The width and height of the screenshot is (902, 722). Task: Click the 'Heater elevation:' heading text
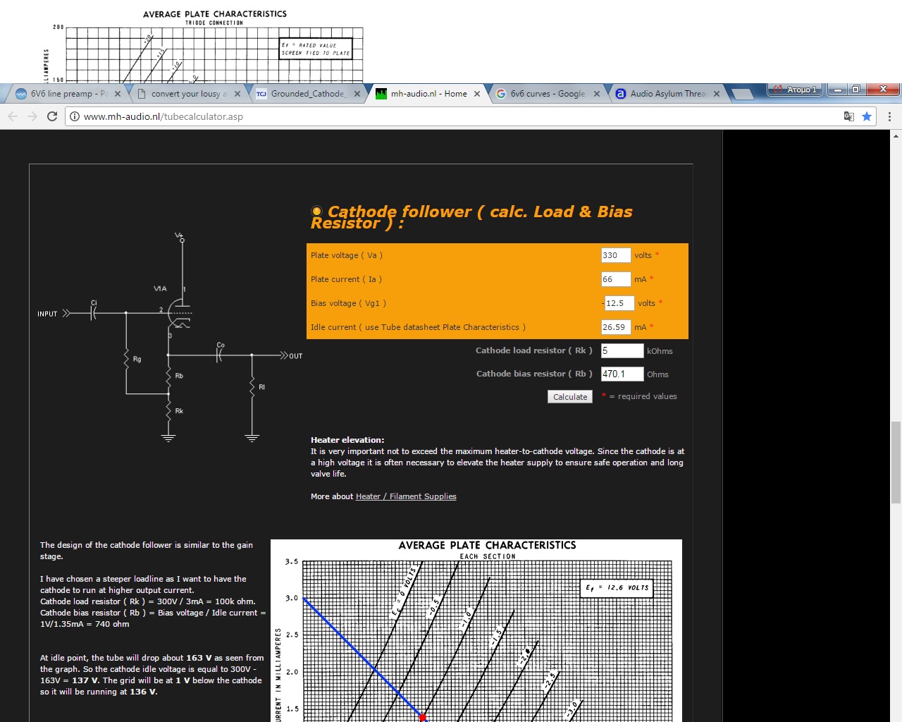(x=347, y=440)
